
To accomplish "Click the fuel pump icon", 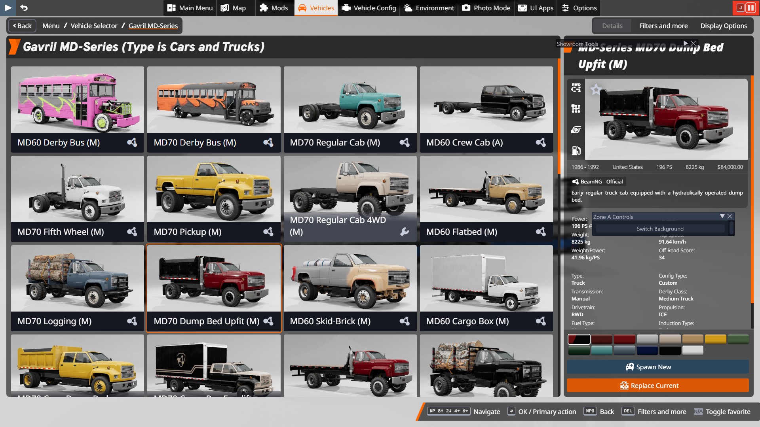I will point(576,151).
